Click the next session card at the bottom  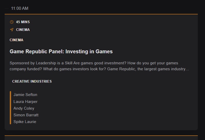click(x=101, y=138)
